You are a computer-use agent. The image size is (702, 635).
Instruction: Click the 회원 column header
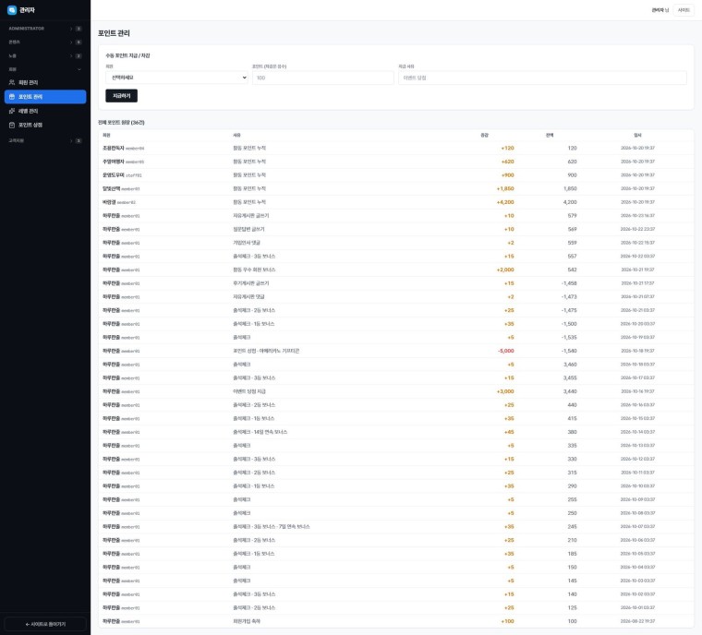(x=106, y=135)
